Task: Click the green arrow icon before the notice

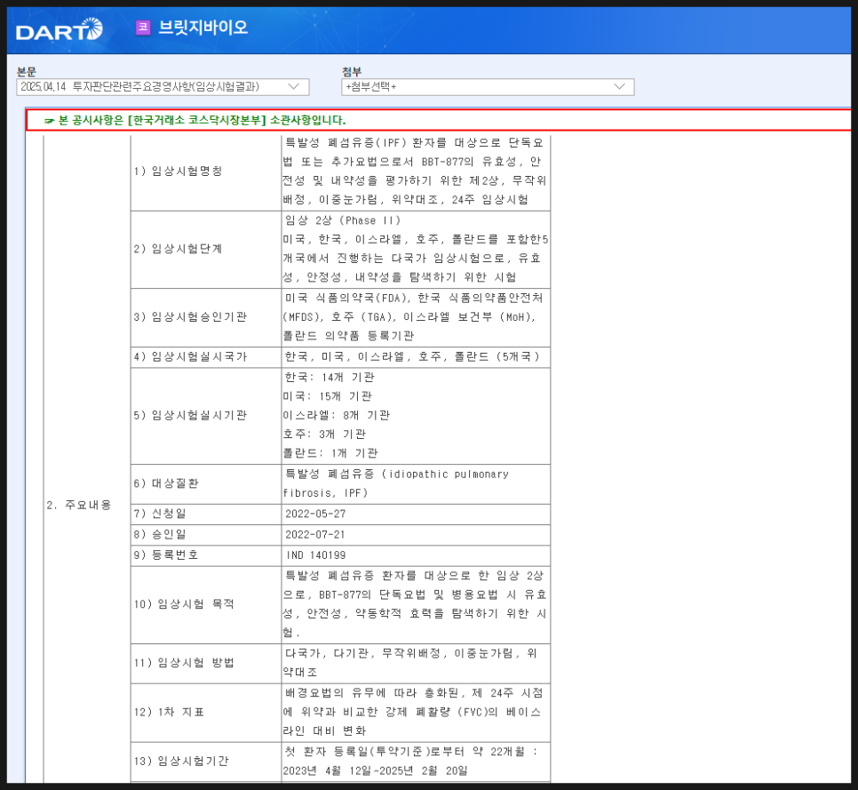Action: (49, 121)
